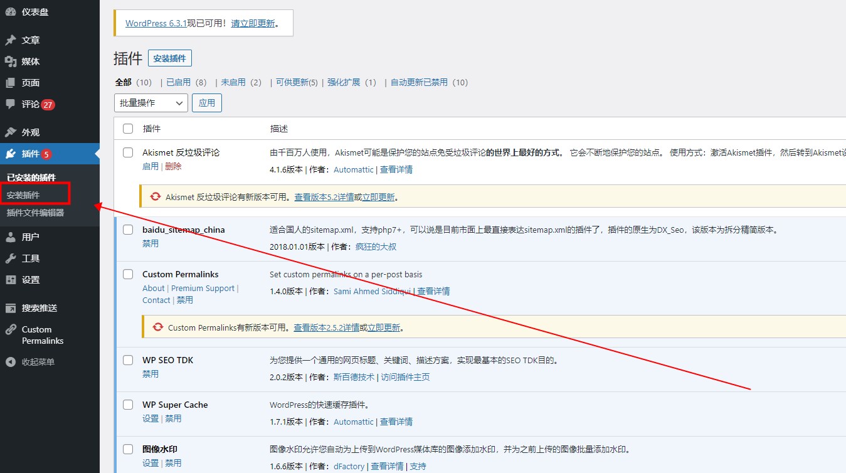Click the update icon in Custom Permalinks notice
The width and height of the screenshot is (846, 473).
click(x=157, y=327)
